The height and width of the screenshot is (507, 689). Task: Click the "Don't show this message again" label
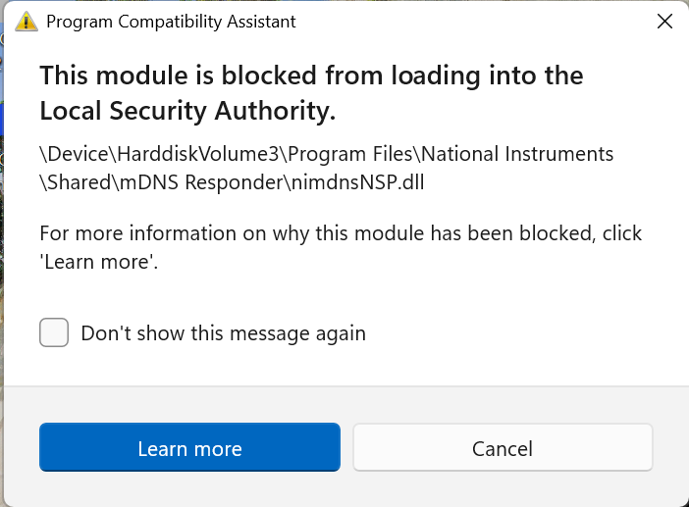click(x=223, y=333)
